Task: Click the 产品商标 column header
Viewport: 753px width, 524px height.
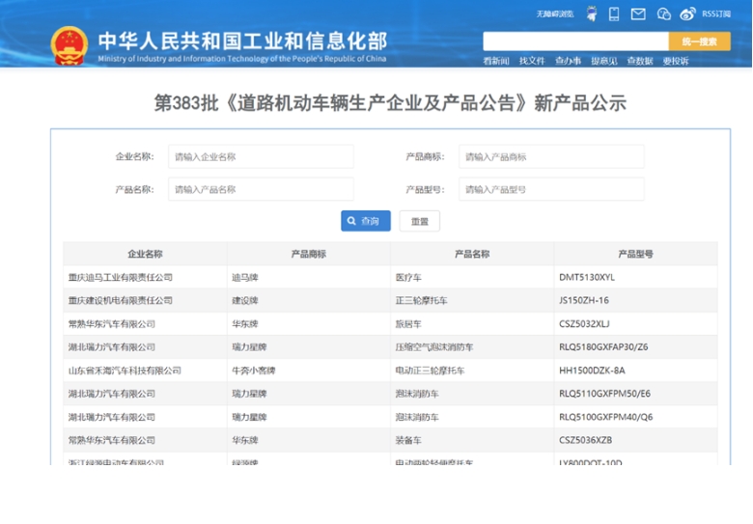Action: [x=309, y=254]
